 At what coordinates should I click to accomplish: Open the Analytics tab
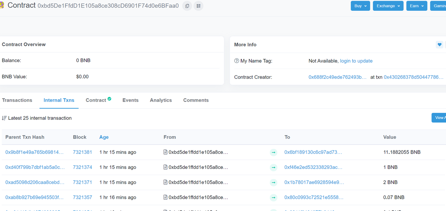pyautogui.click(x=161, y=100)
